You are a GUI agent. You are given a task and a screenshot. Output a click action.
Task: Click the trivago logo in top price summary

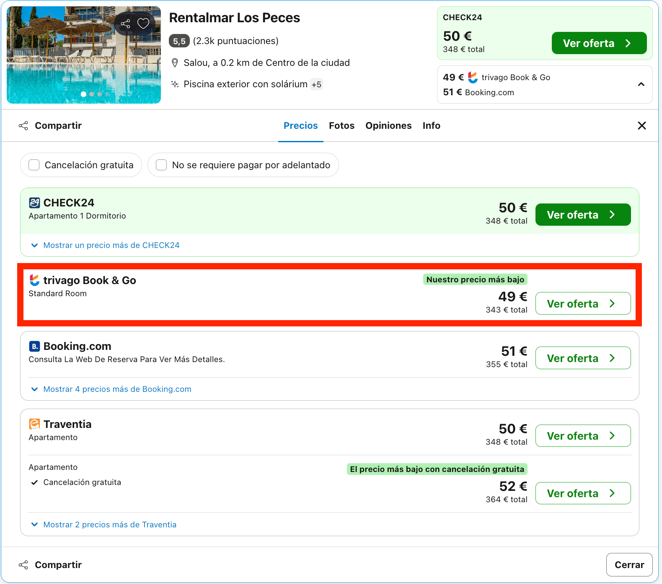(473, 77)
